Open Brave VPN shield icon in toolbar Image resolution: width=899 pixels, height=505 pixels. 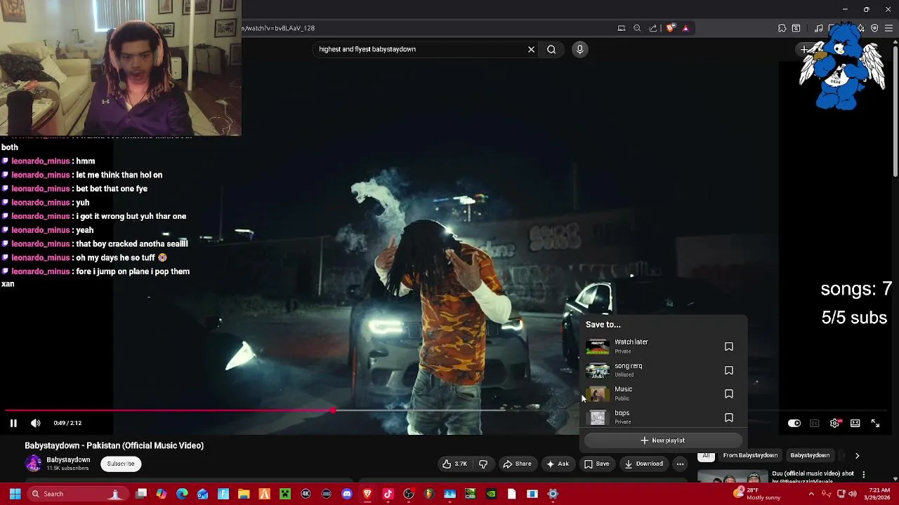pos(874,28)
